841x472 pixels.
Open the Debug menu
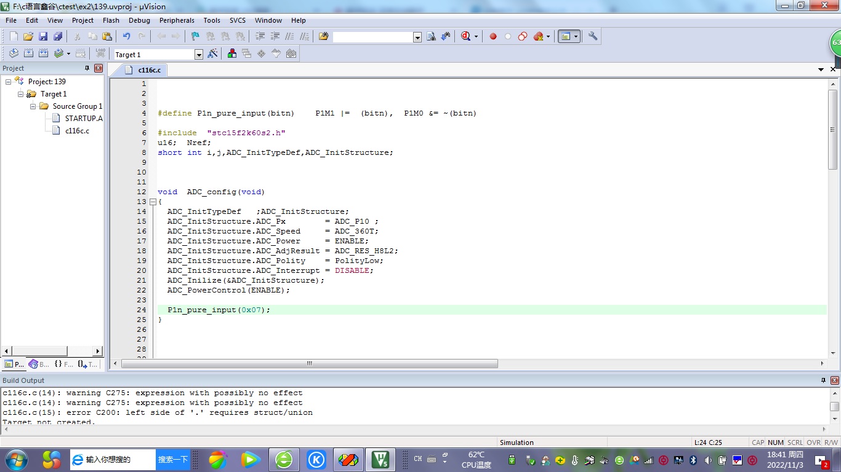139,20
